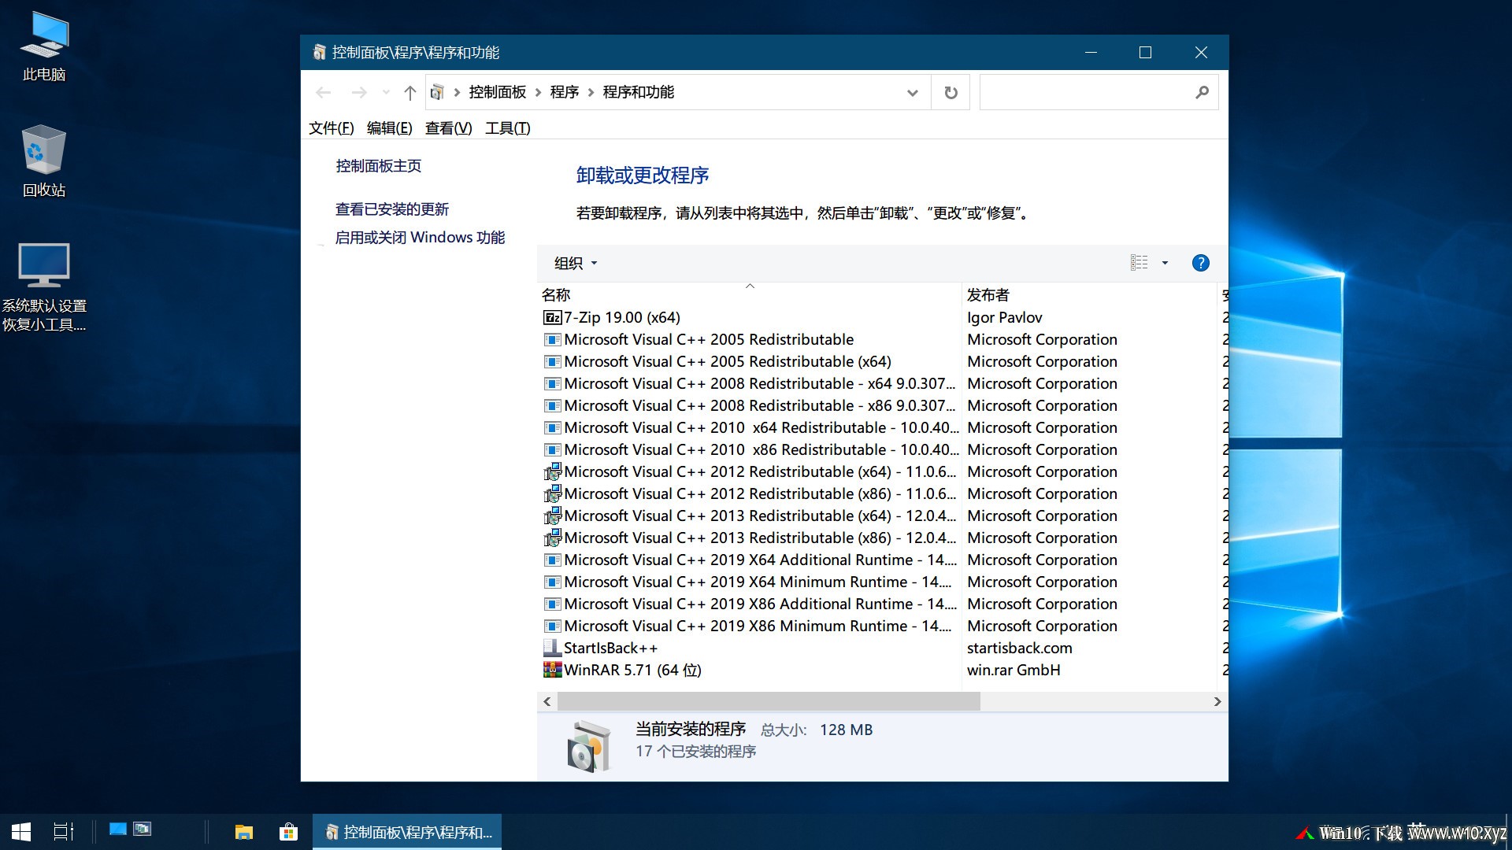Refresh the programs list
The height and width of the screenshot is (850, 1512).
[x=951, y=93]
